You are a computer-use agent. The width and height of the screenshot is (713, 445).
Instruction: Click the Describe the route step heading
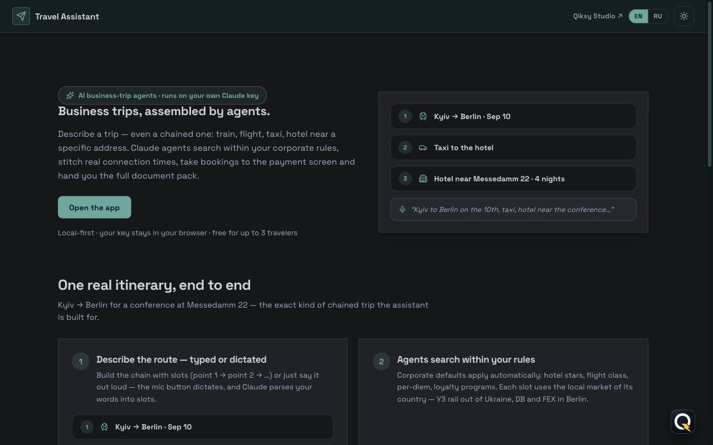(x=181, y=359)
